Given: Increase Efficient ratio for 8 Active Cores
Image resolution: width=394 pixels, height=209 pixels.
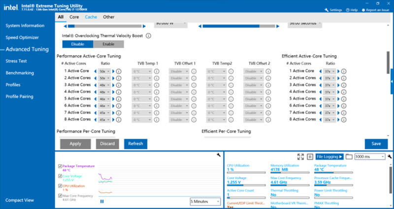Looking at the screenshot, I should click(x=338, y=119).
